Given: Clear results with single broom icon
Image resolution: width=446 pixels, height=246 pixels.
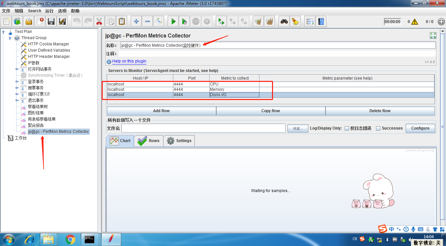Looking at the screenshot, I should (x=258, y=22).
